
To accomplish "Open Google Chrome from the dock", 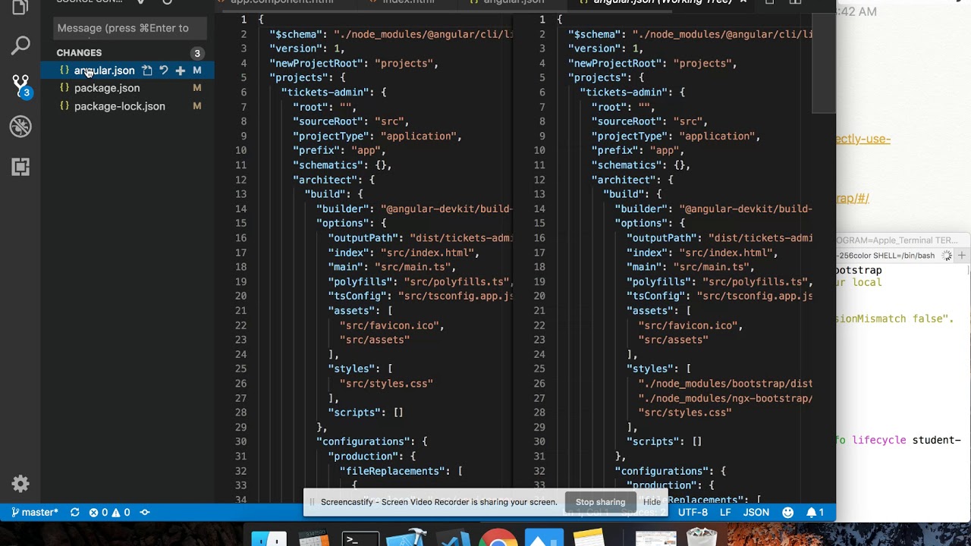I will click(498, 538).
